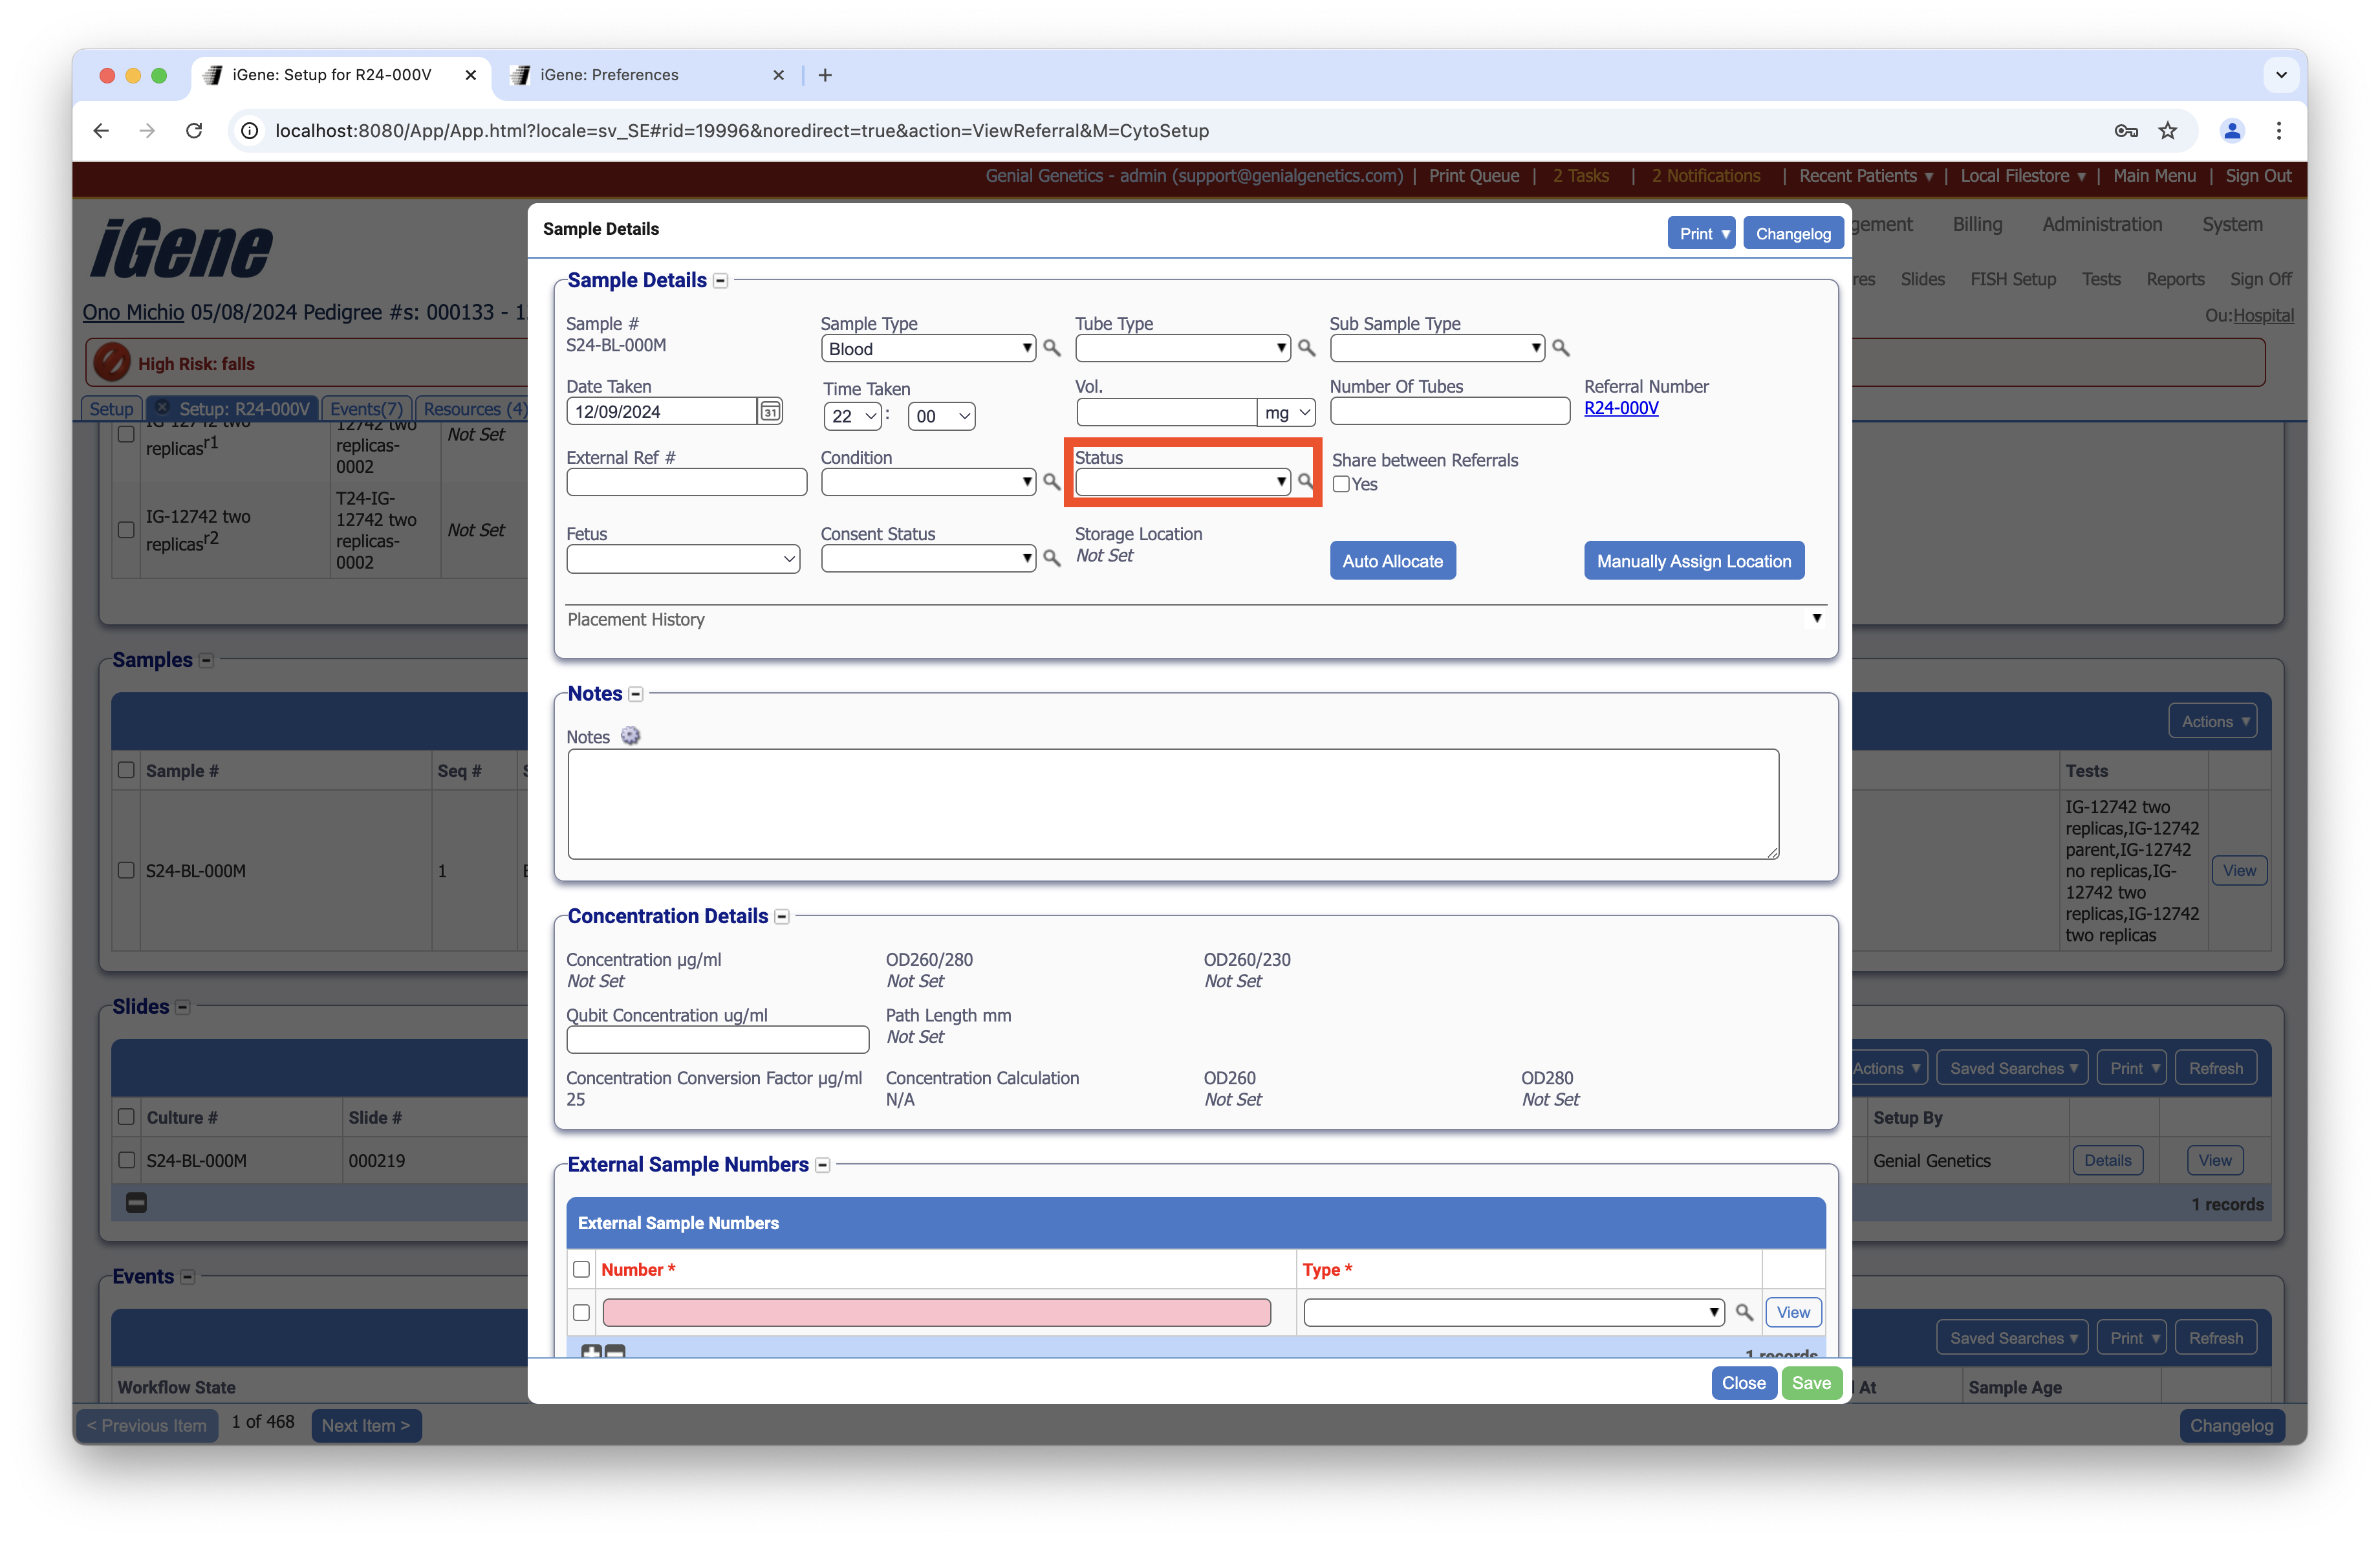
Task: Open the Status lookup magnifier
Action: pos(1306,482)
